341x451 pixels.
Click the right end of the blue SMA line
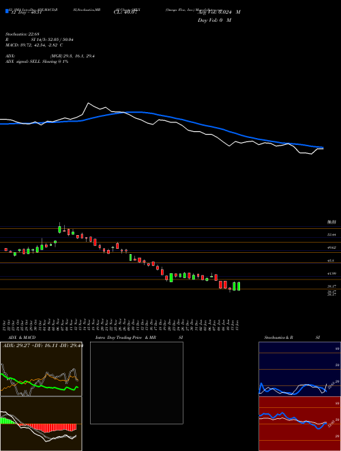point(323,148)
